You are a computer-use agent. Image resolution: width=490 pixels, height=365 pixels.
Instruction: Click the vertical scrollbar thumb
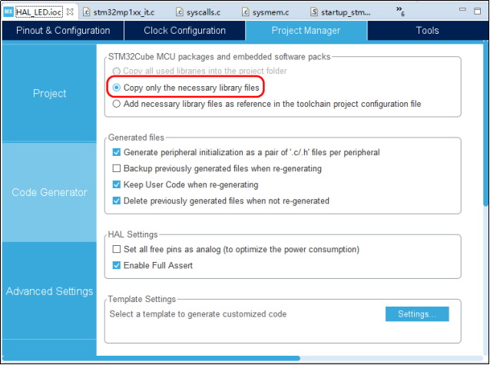click(x=485, y=124)
